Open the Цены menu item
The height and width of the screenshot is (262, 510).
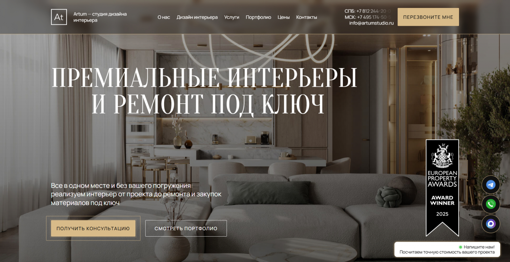(283, 17)
